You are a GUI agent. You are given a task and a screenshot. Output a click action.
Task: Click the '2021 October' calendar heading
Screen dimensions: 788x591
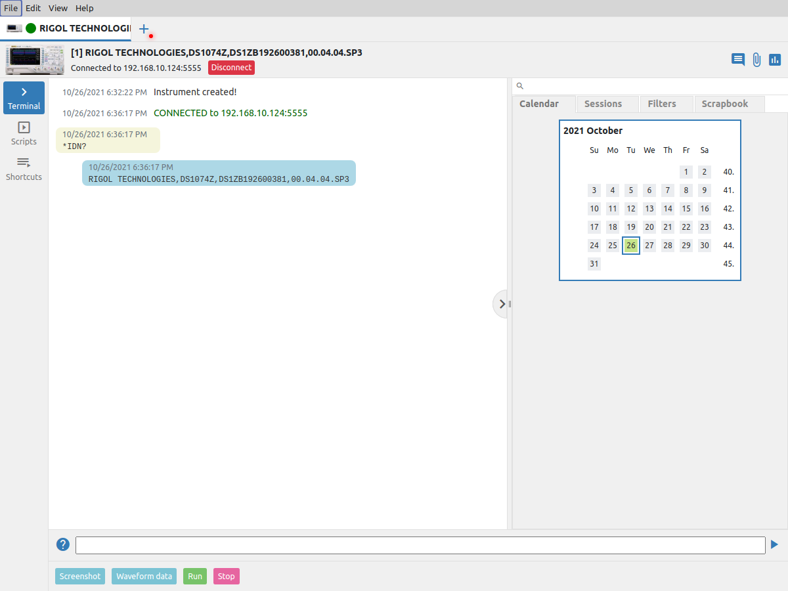pos(593,131)
